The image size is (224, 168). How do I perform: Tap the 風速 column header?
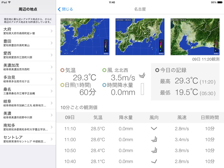point(182,118)
